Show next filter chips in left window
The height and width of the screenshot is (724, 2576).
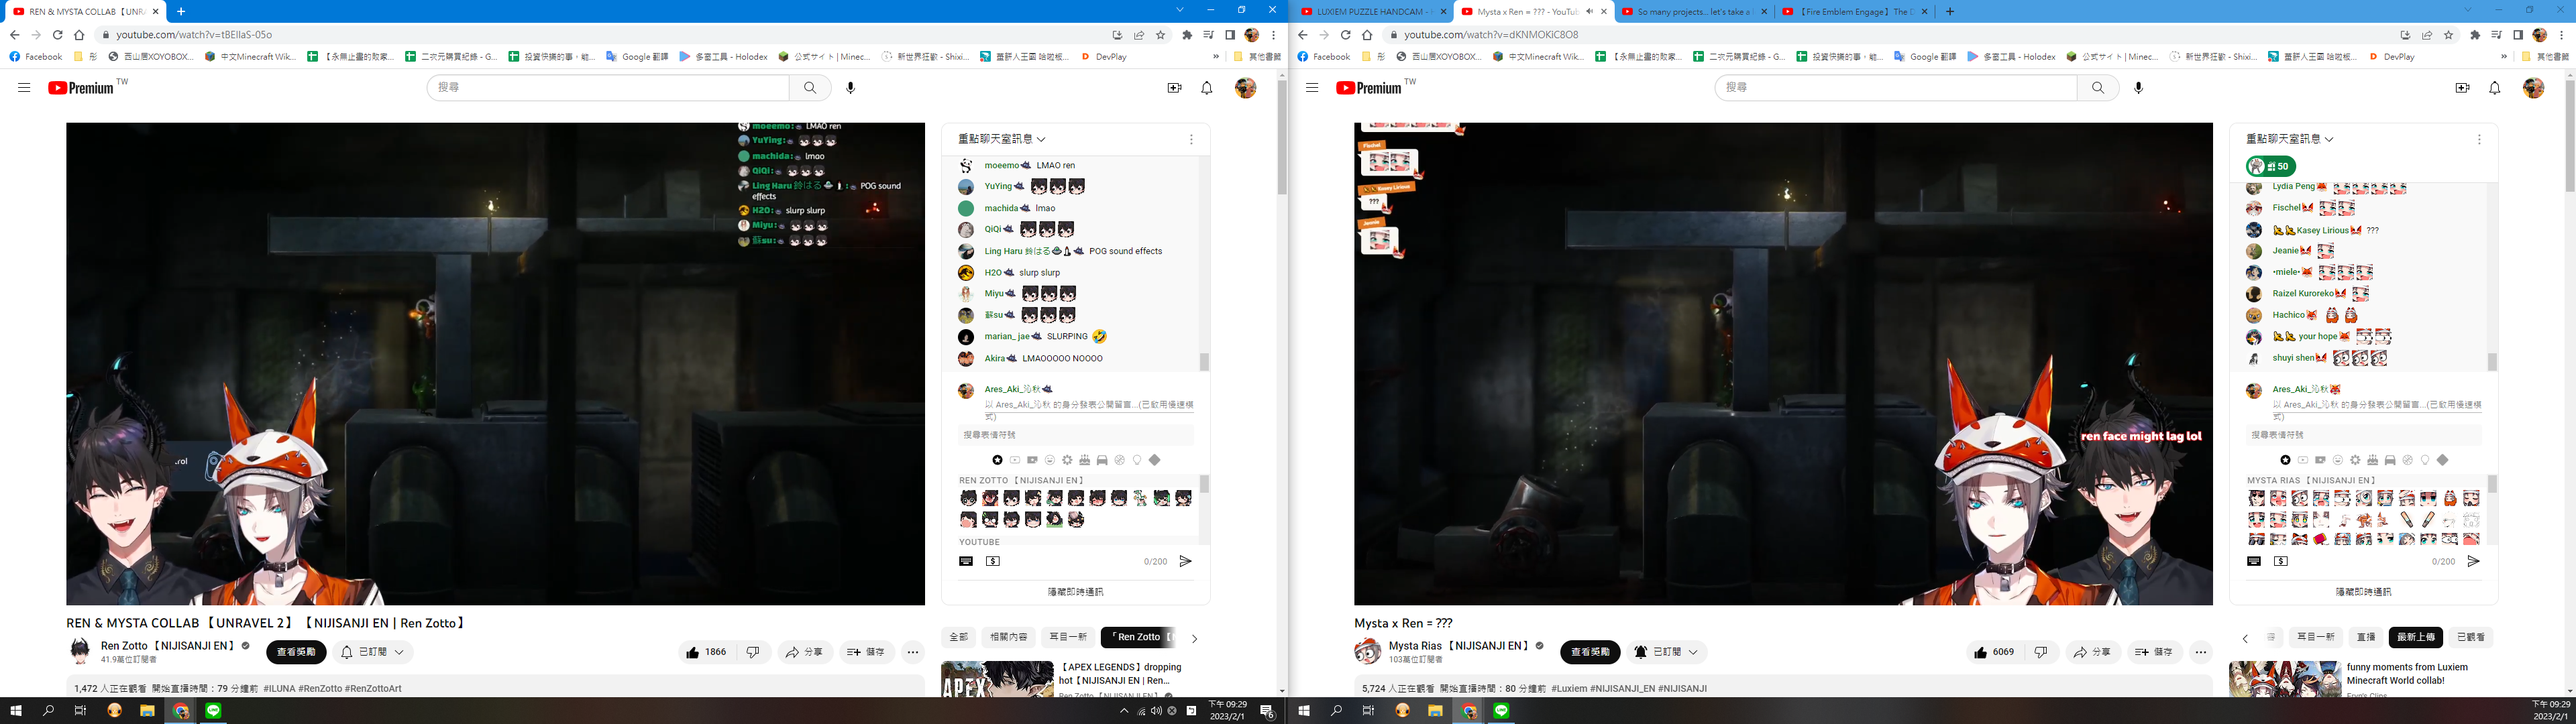coord(1194,638)
